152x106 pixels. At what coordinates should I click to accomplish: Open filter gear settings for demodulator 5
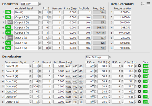pos(139,86)
